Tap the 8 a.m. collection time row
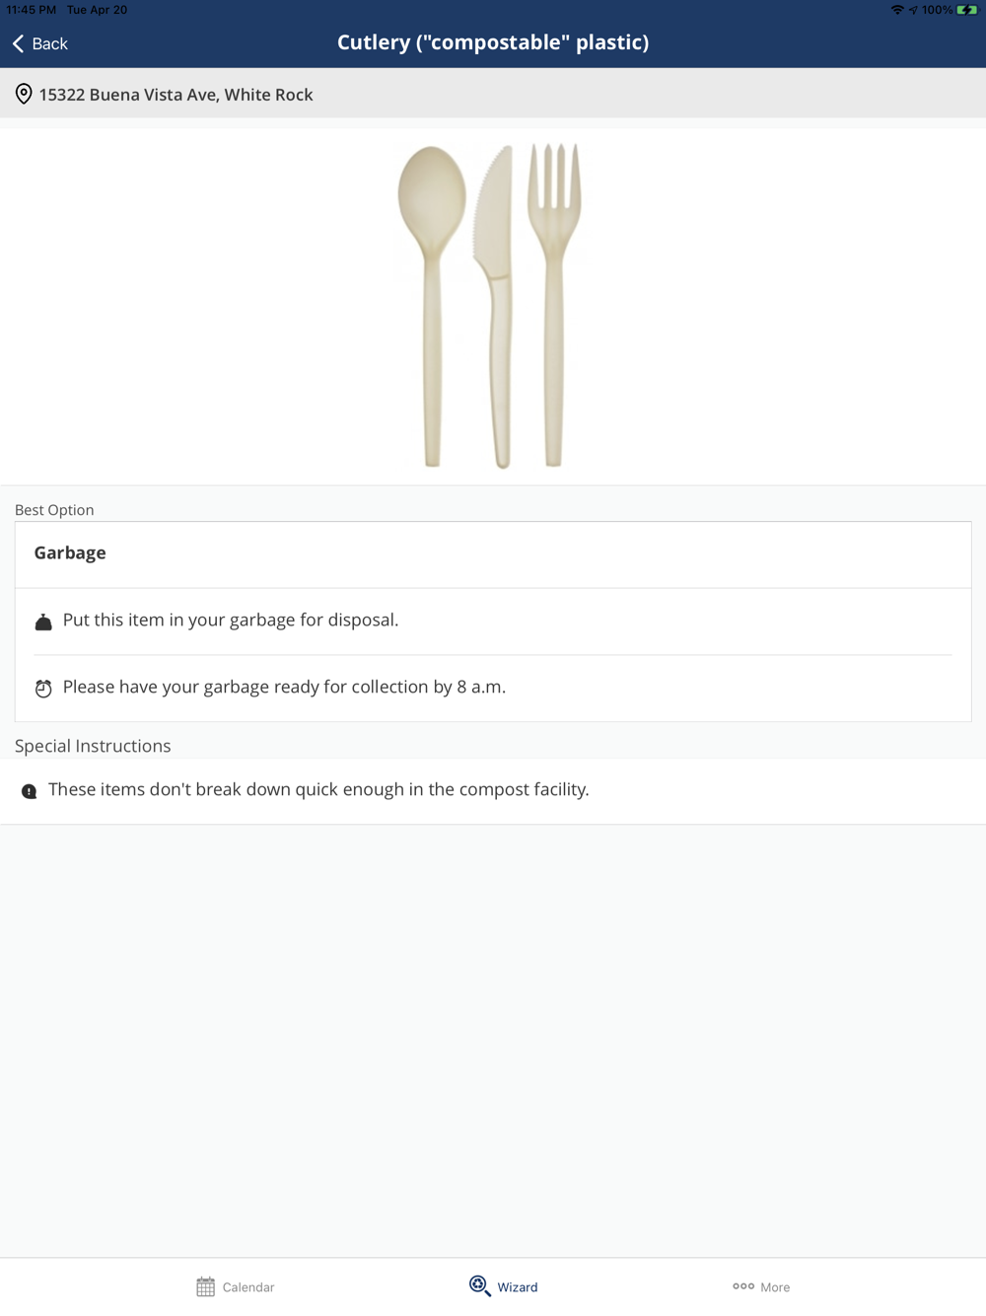Viewport: 986px width, 1316px height. pos(284,688)
